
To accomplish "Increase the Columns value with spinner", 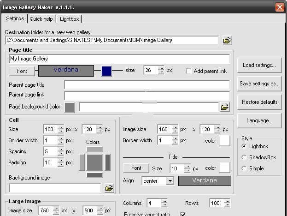I will click(164, 201).
